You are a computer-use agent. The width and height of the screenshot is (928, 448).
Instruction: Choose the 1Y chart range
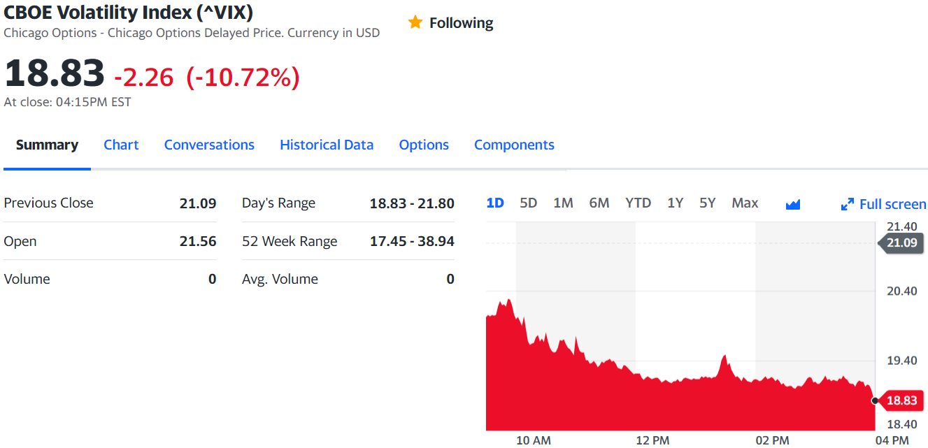(675, 203)
